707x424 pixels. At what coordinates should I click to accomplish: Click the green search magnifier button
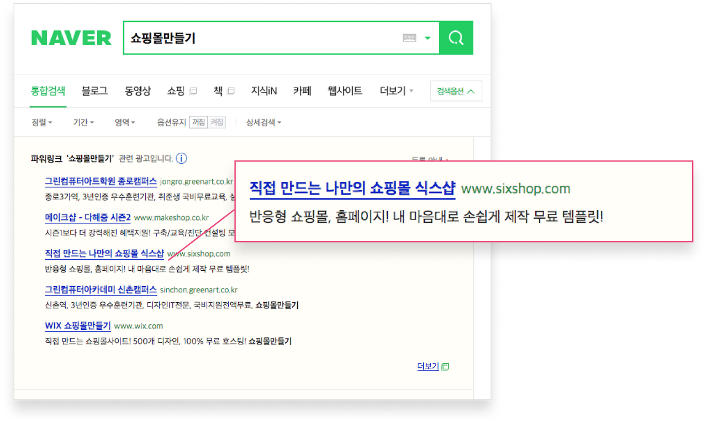456,38
